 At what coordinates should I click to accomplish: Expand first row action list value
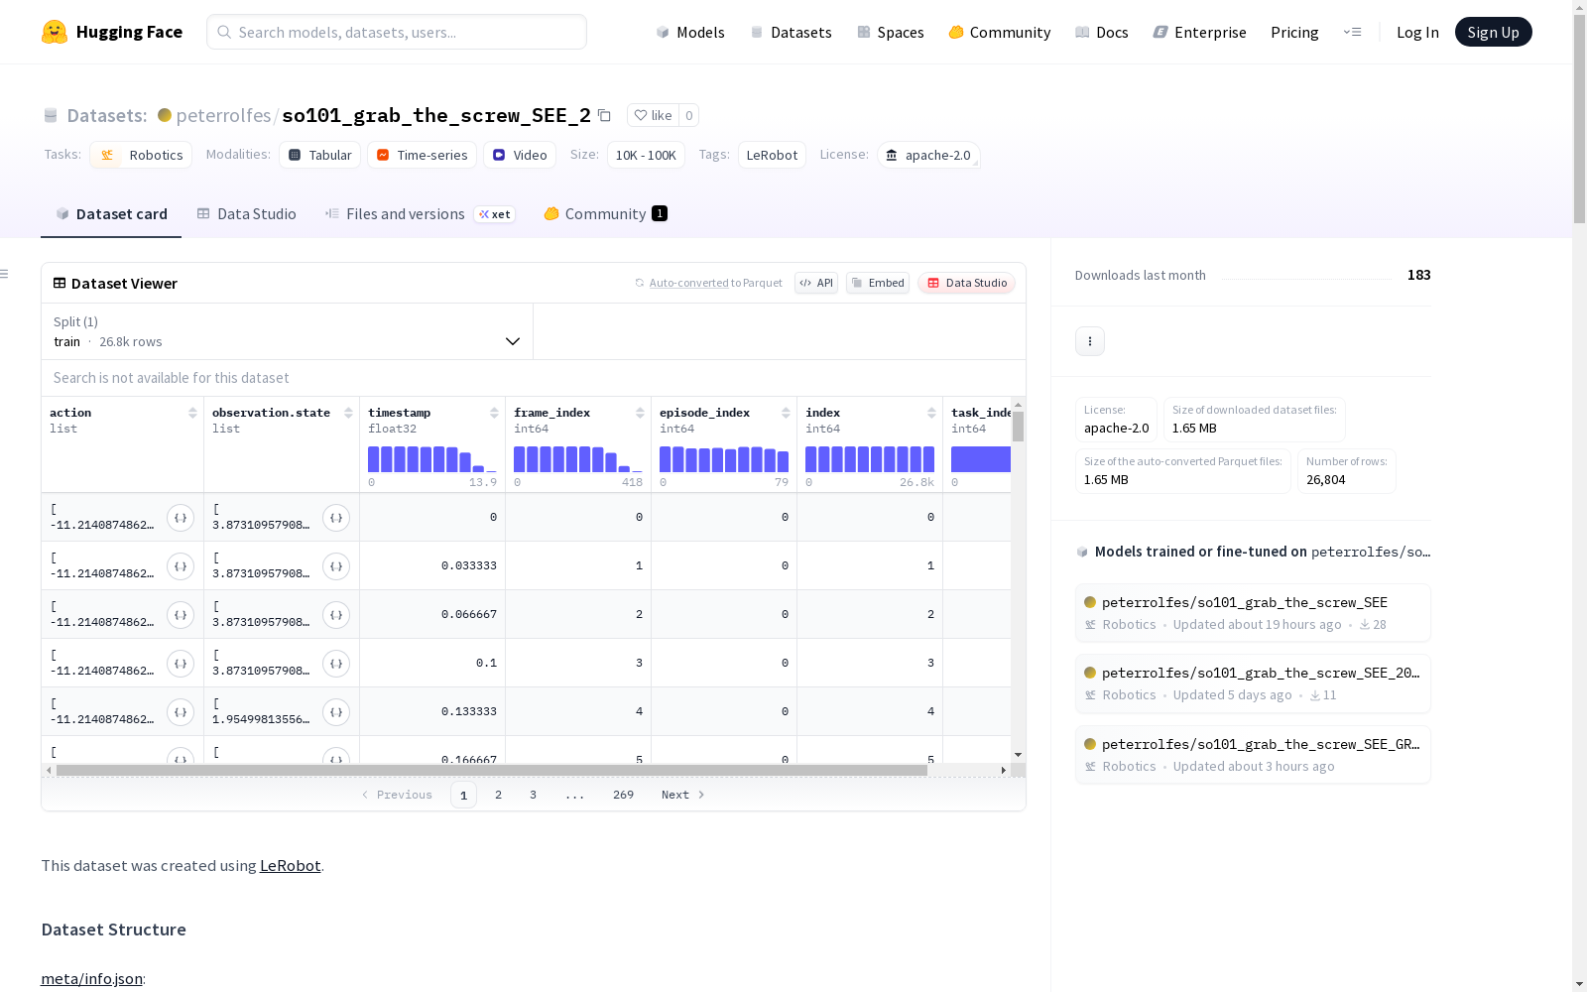[181, 518]
